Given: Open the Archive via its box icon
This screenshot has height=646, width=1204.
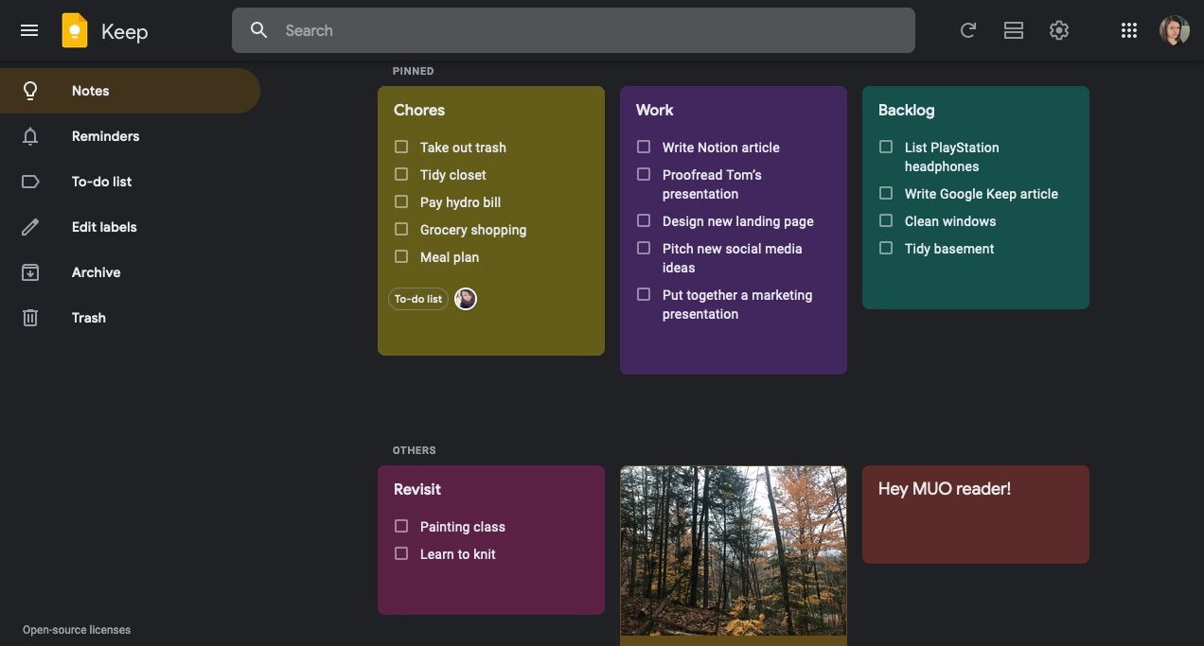Looking at the screenshot, I should pyautogui.click(x=29, y=271).
